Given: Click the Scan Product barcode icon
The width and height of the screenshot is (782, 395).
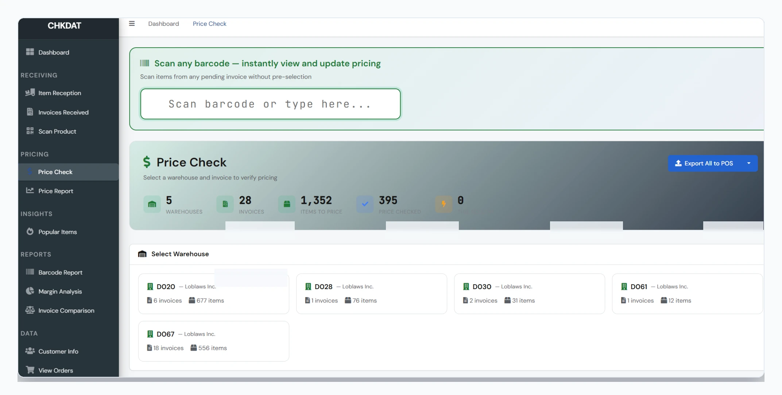Looking at the screenshot, I should [30, 131].
